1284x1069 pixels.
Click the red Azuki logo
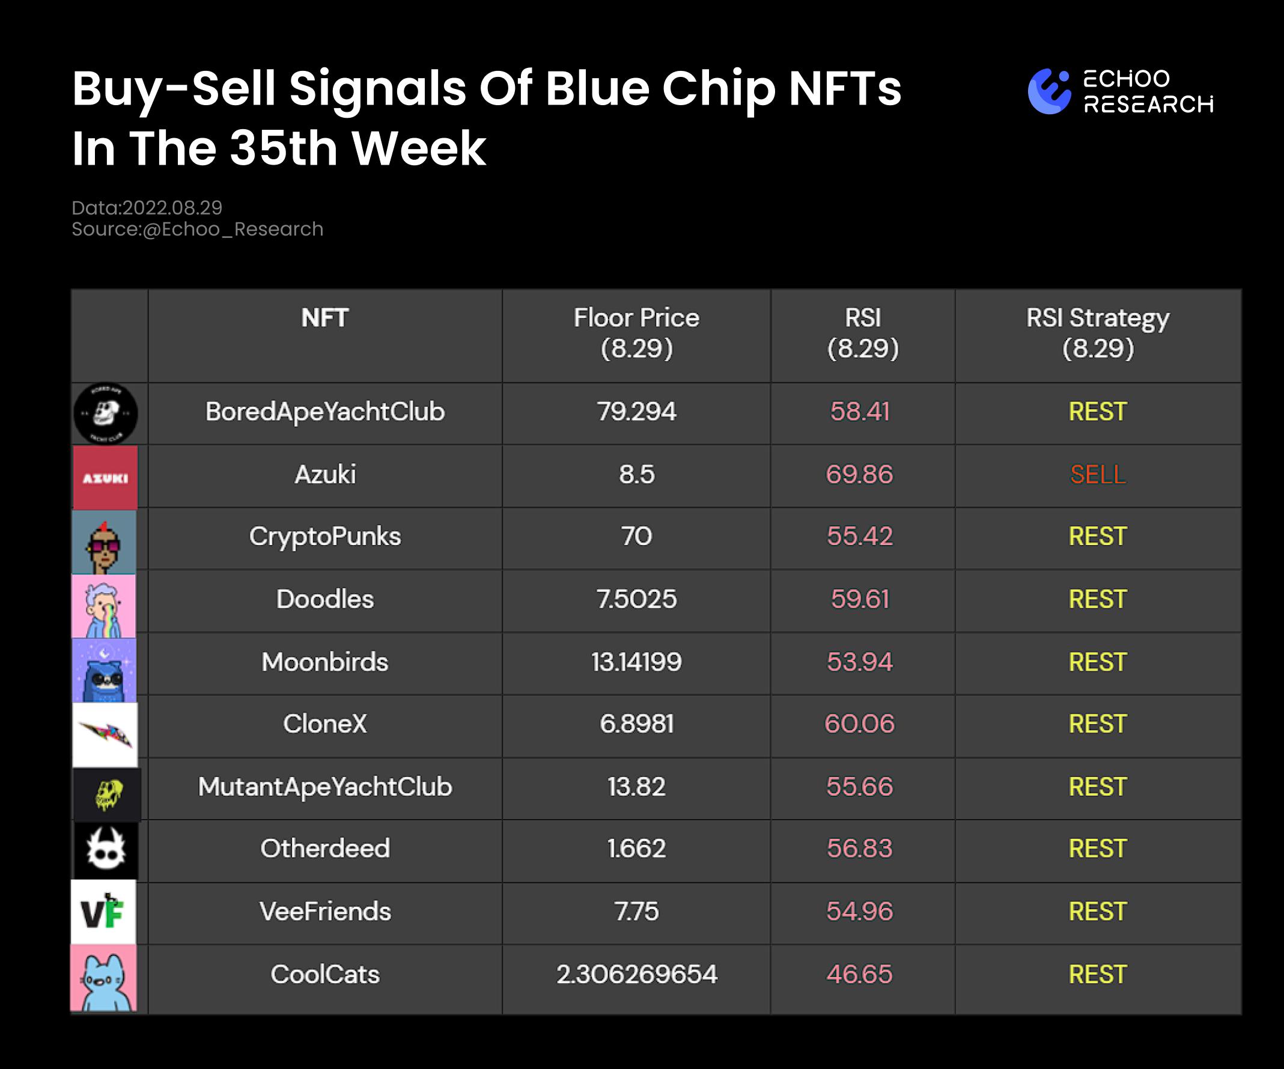pos(105,478)
